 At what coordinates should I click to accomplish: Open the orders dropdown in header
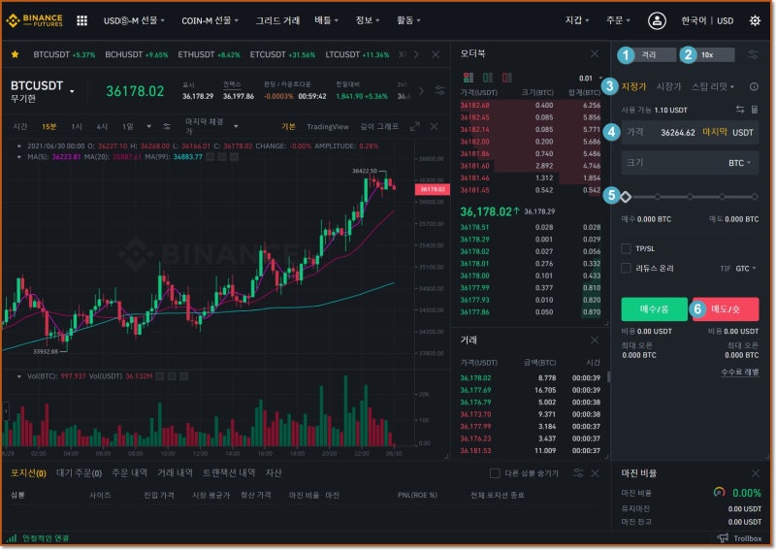click(x=618, y=20)
